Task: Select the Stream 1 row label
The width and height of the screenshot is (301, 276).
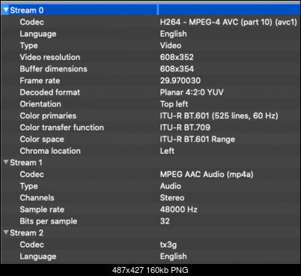Action: click(x=26, y=163)
